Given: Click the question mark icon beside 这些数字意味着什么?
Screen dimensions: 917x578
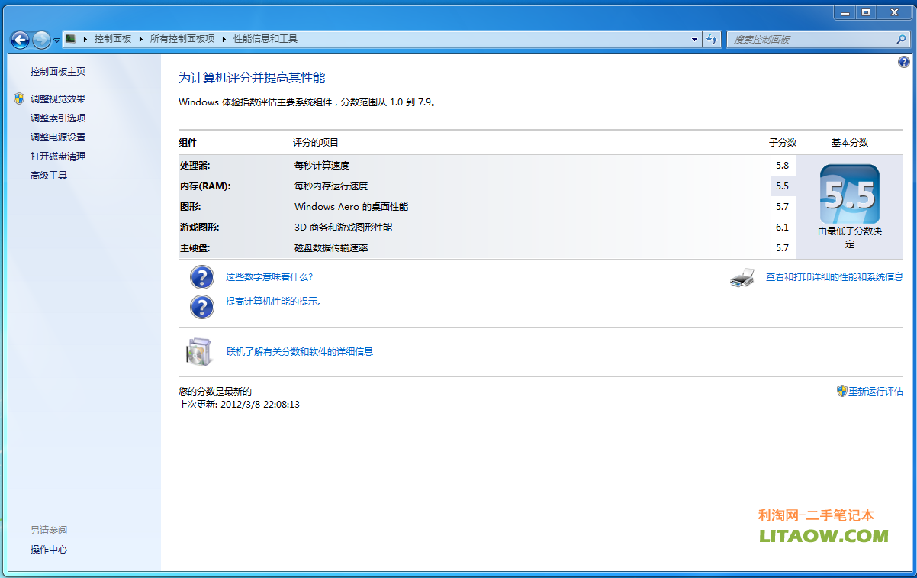Looking at the screenshot, I should coord(201,277).
